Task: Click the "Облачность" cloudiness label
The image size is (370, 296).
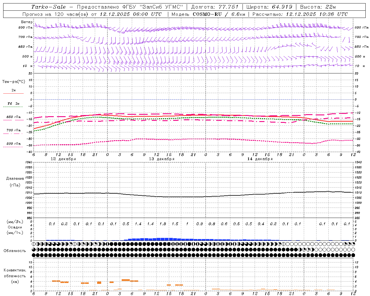Action: [x=15, y=251]
